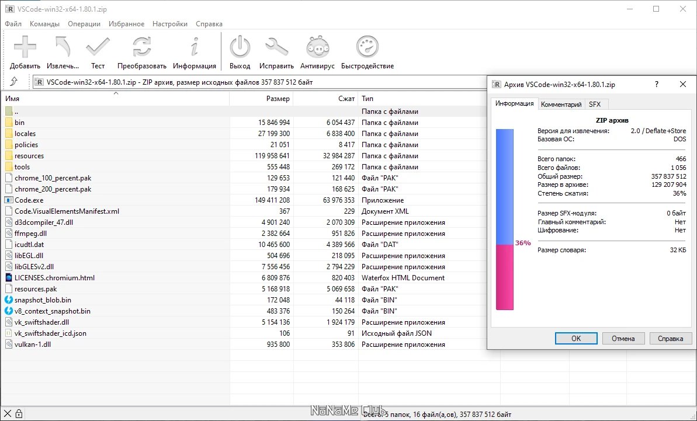Confirm with the OK button
The width and height of the screenshot is (697, 421).
tap(576, 339)
